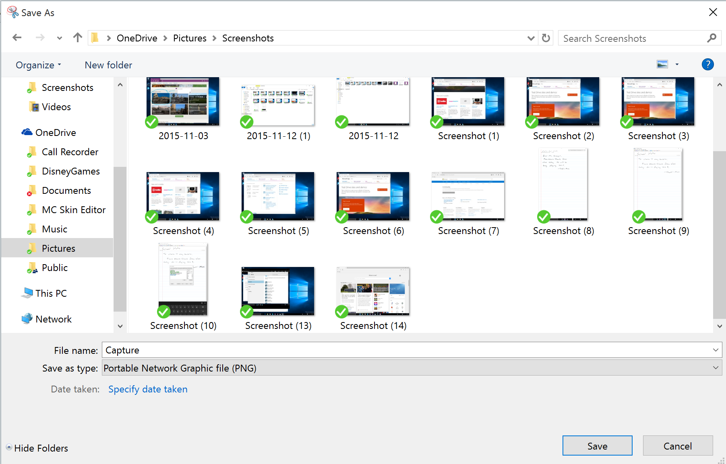Open the address bar history dropdown
Viewport: 726px width, 464px height.
pos(531,37)
